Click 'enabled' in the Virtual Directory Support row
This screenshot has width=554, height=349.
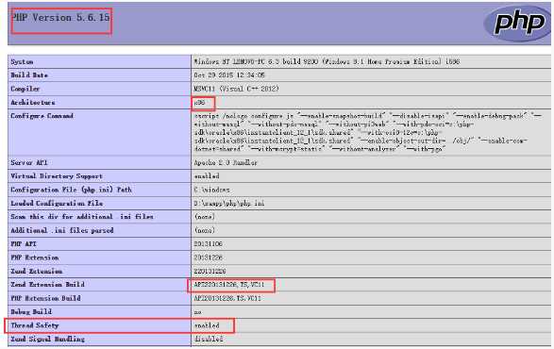pos(207,176)
